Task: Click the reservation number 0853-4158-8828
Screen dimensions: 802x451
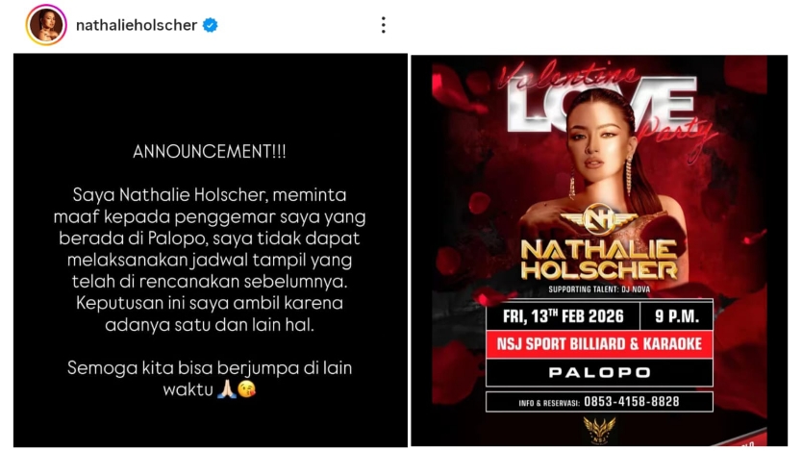Action: pos(632,402)
